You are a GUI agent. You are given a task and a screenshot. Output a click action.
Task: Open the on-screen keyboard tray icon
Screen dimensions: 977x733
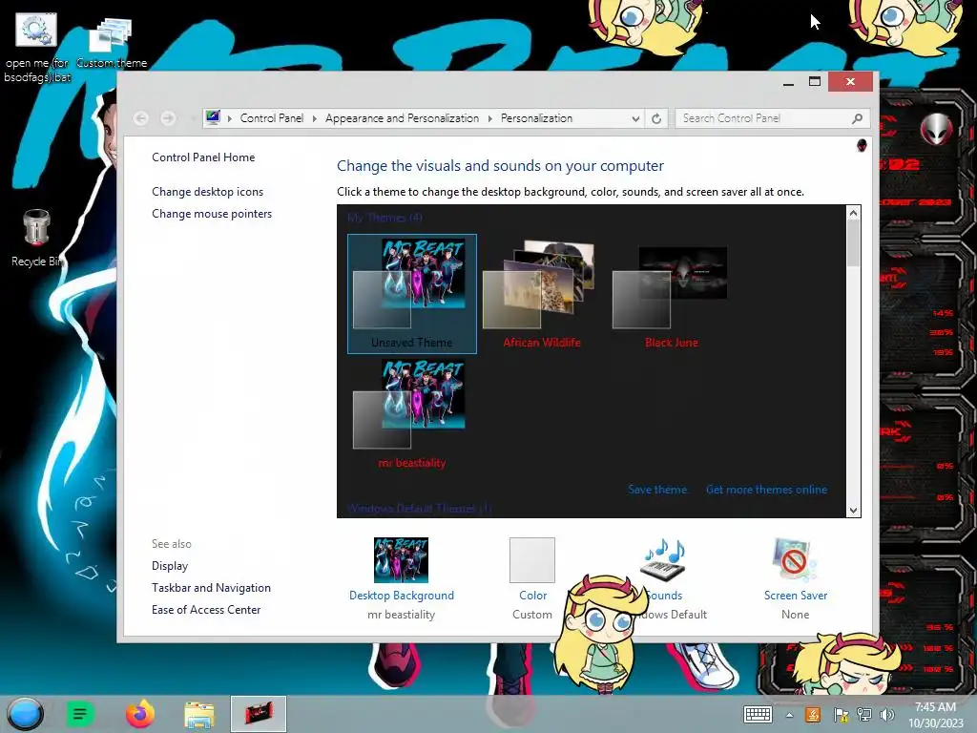pos(759,714)
